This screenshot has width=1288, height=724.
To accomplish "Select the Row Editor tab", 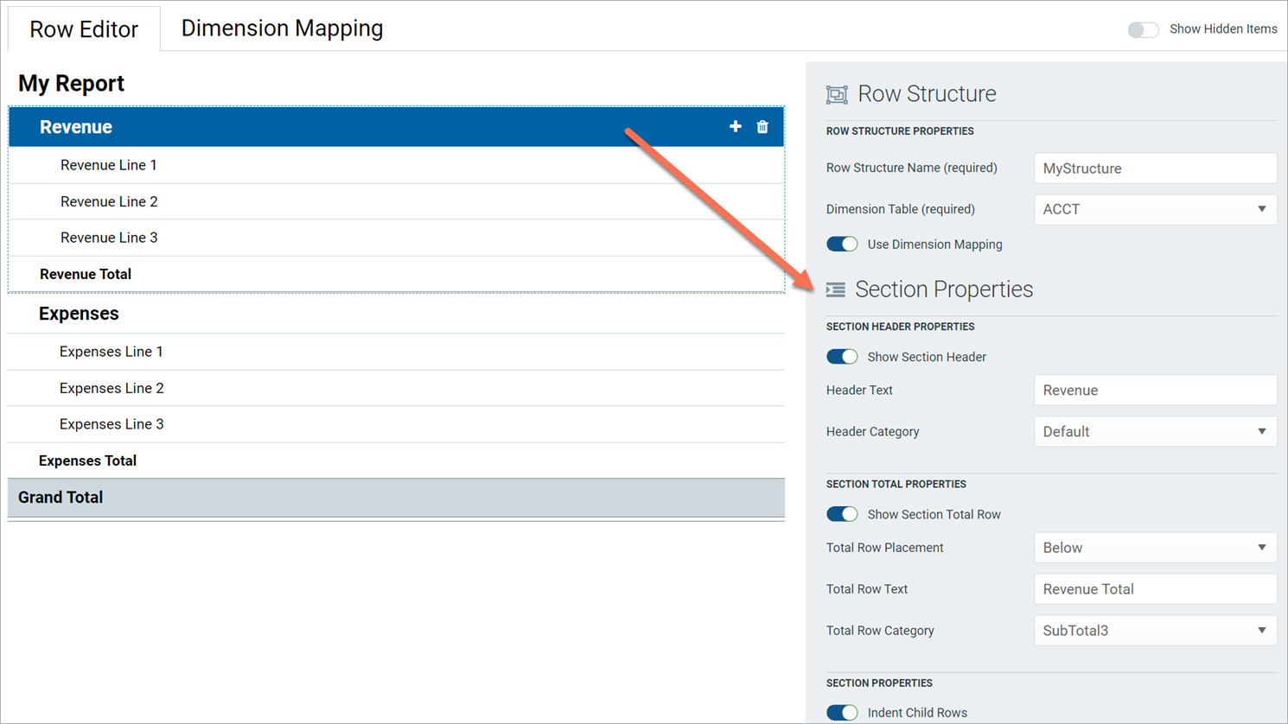I will (84, 29).
